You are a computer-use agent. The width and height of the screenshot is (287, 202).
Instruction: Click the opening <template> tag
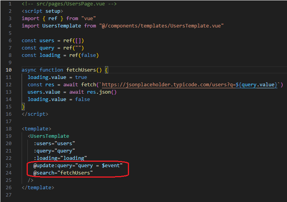point(37,129)
